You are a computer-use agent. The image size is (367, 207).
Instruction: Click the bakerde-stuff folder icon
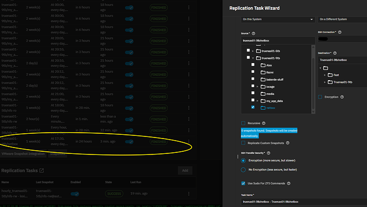point(263,80)
